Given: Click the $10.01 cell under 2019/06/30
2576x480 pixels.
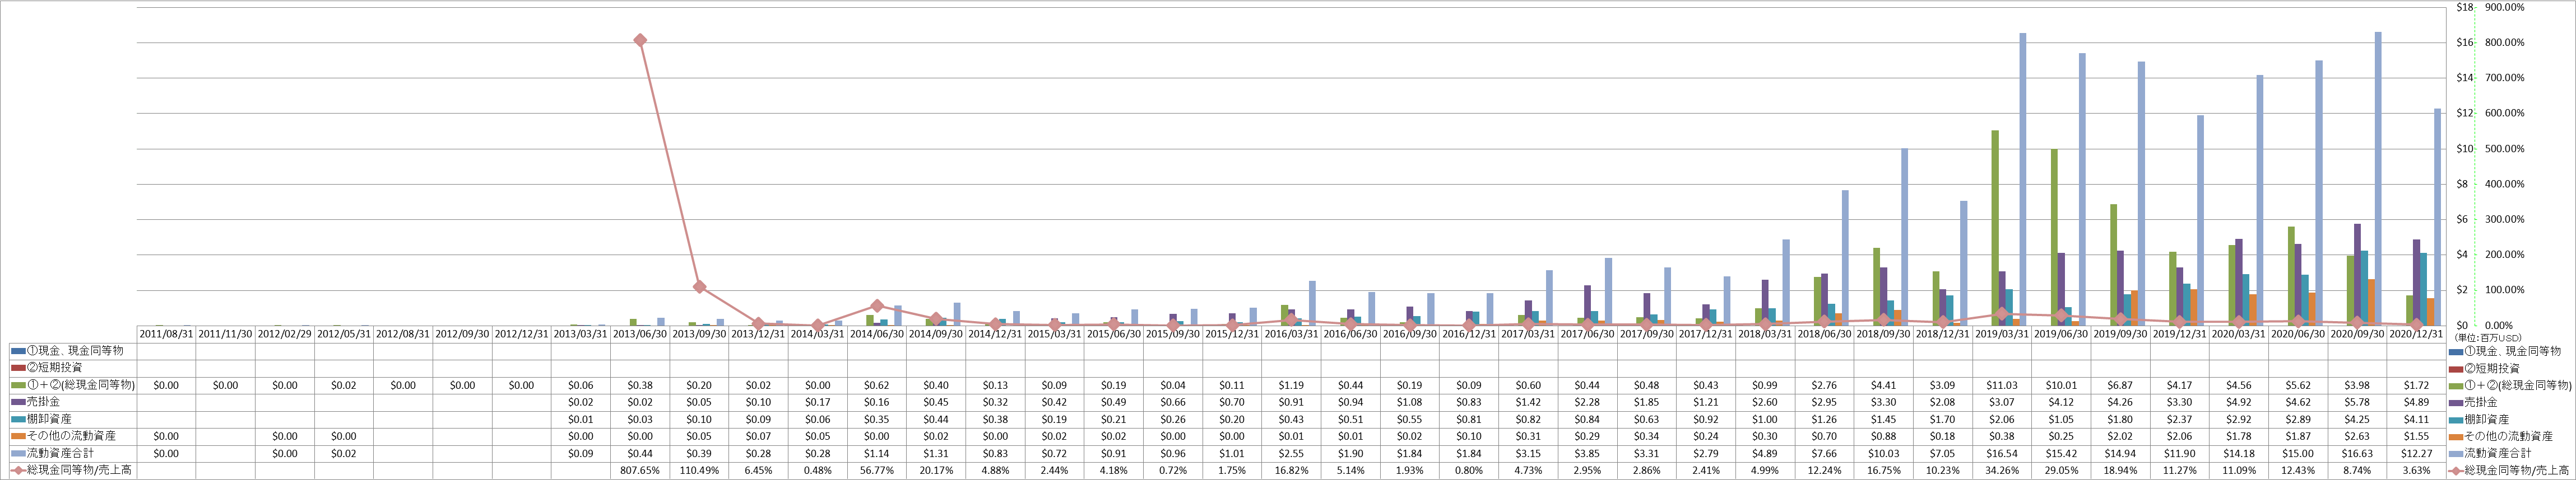Looking at the screenshot, I should click(x=2061, y=385).
